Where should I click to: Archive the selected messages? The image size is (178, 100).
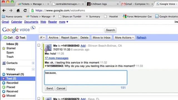click(x=53, y=37)
